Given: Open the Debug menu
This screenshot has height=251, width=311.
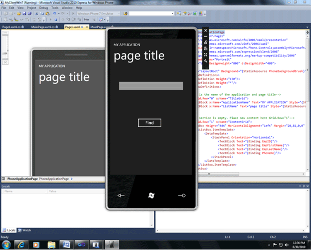Looking at the screenshot, I should click(x=43, y=8).
